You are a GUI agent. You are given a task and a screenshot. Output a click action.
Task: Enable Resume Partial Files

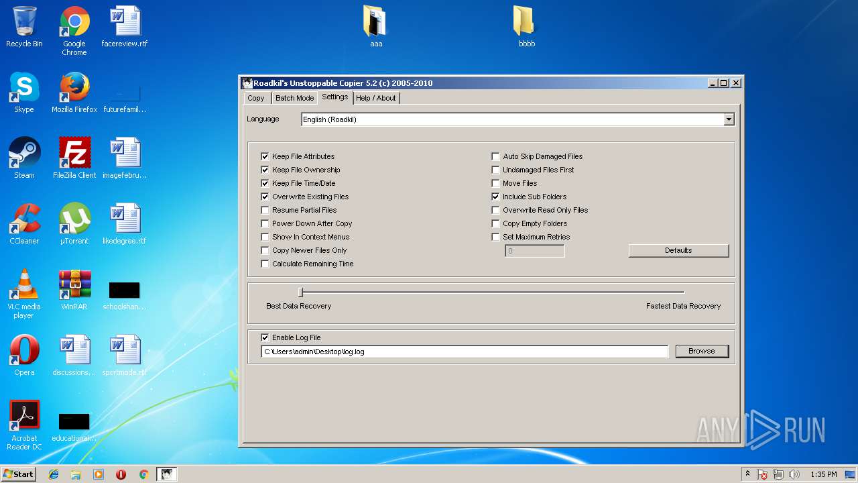pyautogui.click(x=265, y=210)
